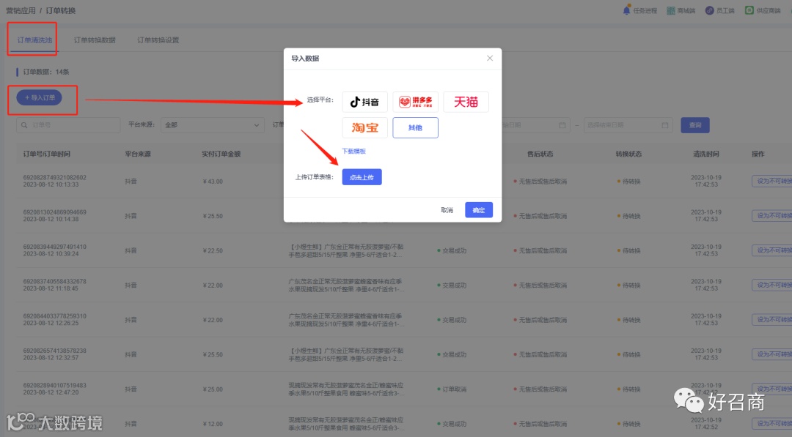Select the 其他 platform option
Screen dimensions: 792x437
click(x=415, y=127)
